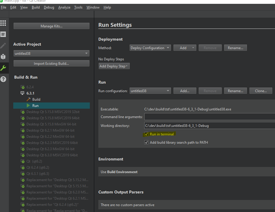Click Rename... for the deployment method
Image resolution: width=275 pixels, height=212 pixels.
[x=235, y=48]
